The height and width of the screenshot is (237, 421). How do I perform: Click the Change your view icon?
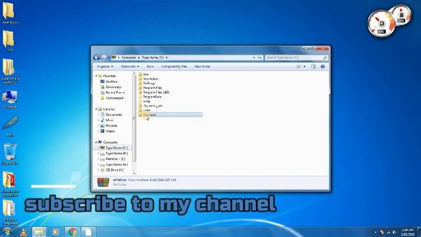point(299,66)
